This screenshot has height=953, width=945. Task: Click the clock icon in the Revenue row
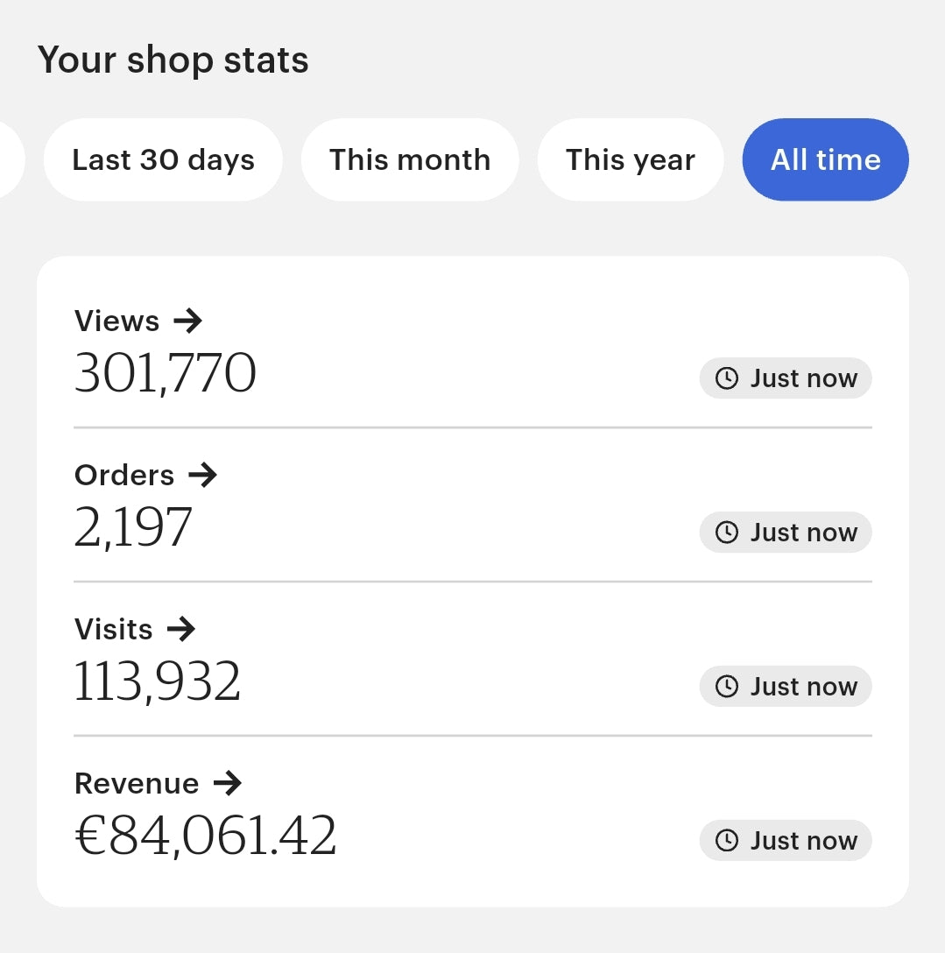click(x=727, y=841)
